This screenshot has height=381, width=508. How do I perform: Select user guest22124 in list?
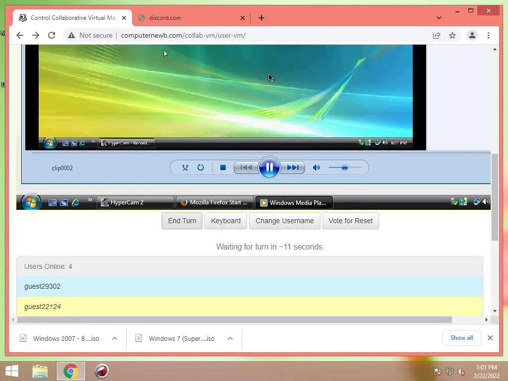coord(250,306)
